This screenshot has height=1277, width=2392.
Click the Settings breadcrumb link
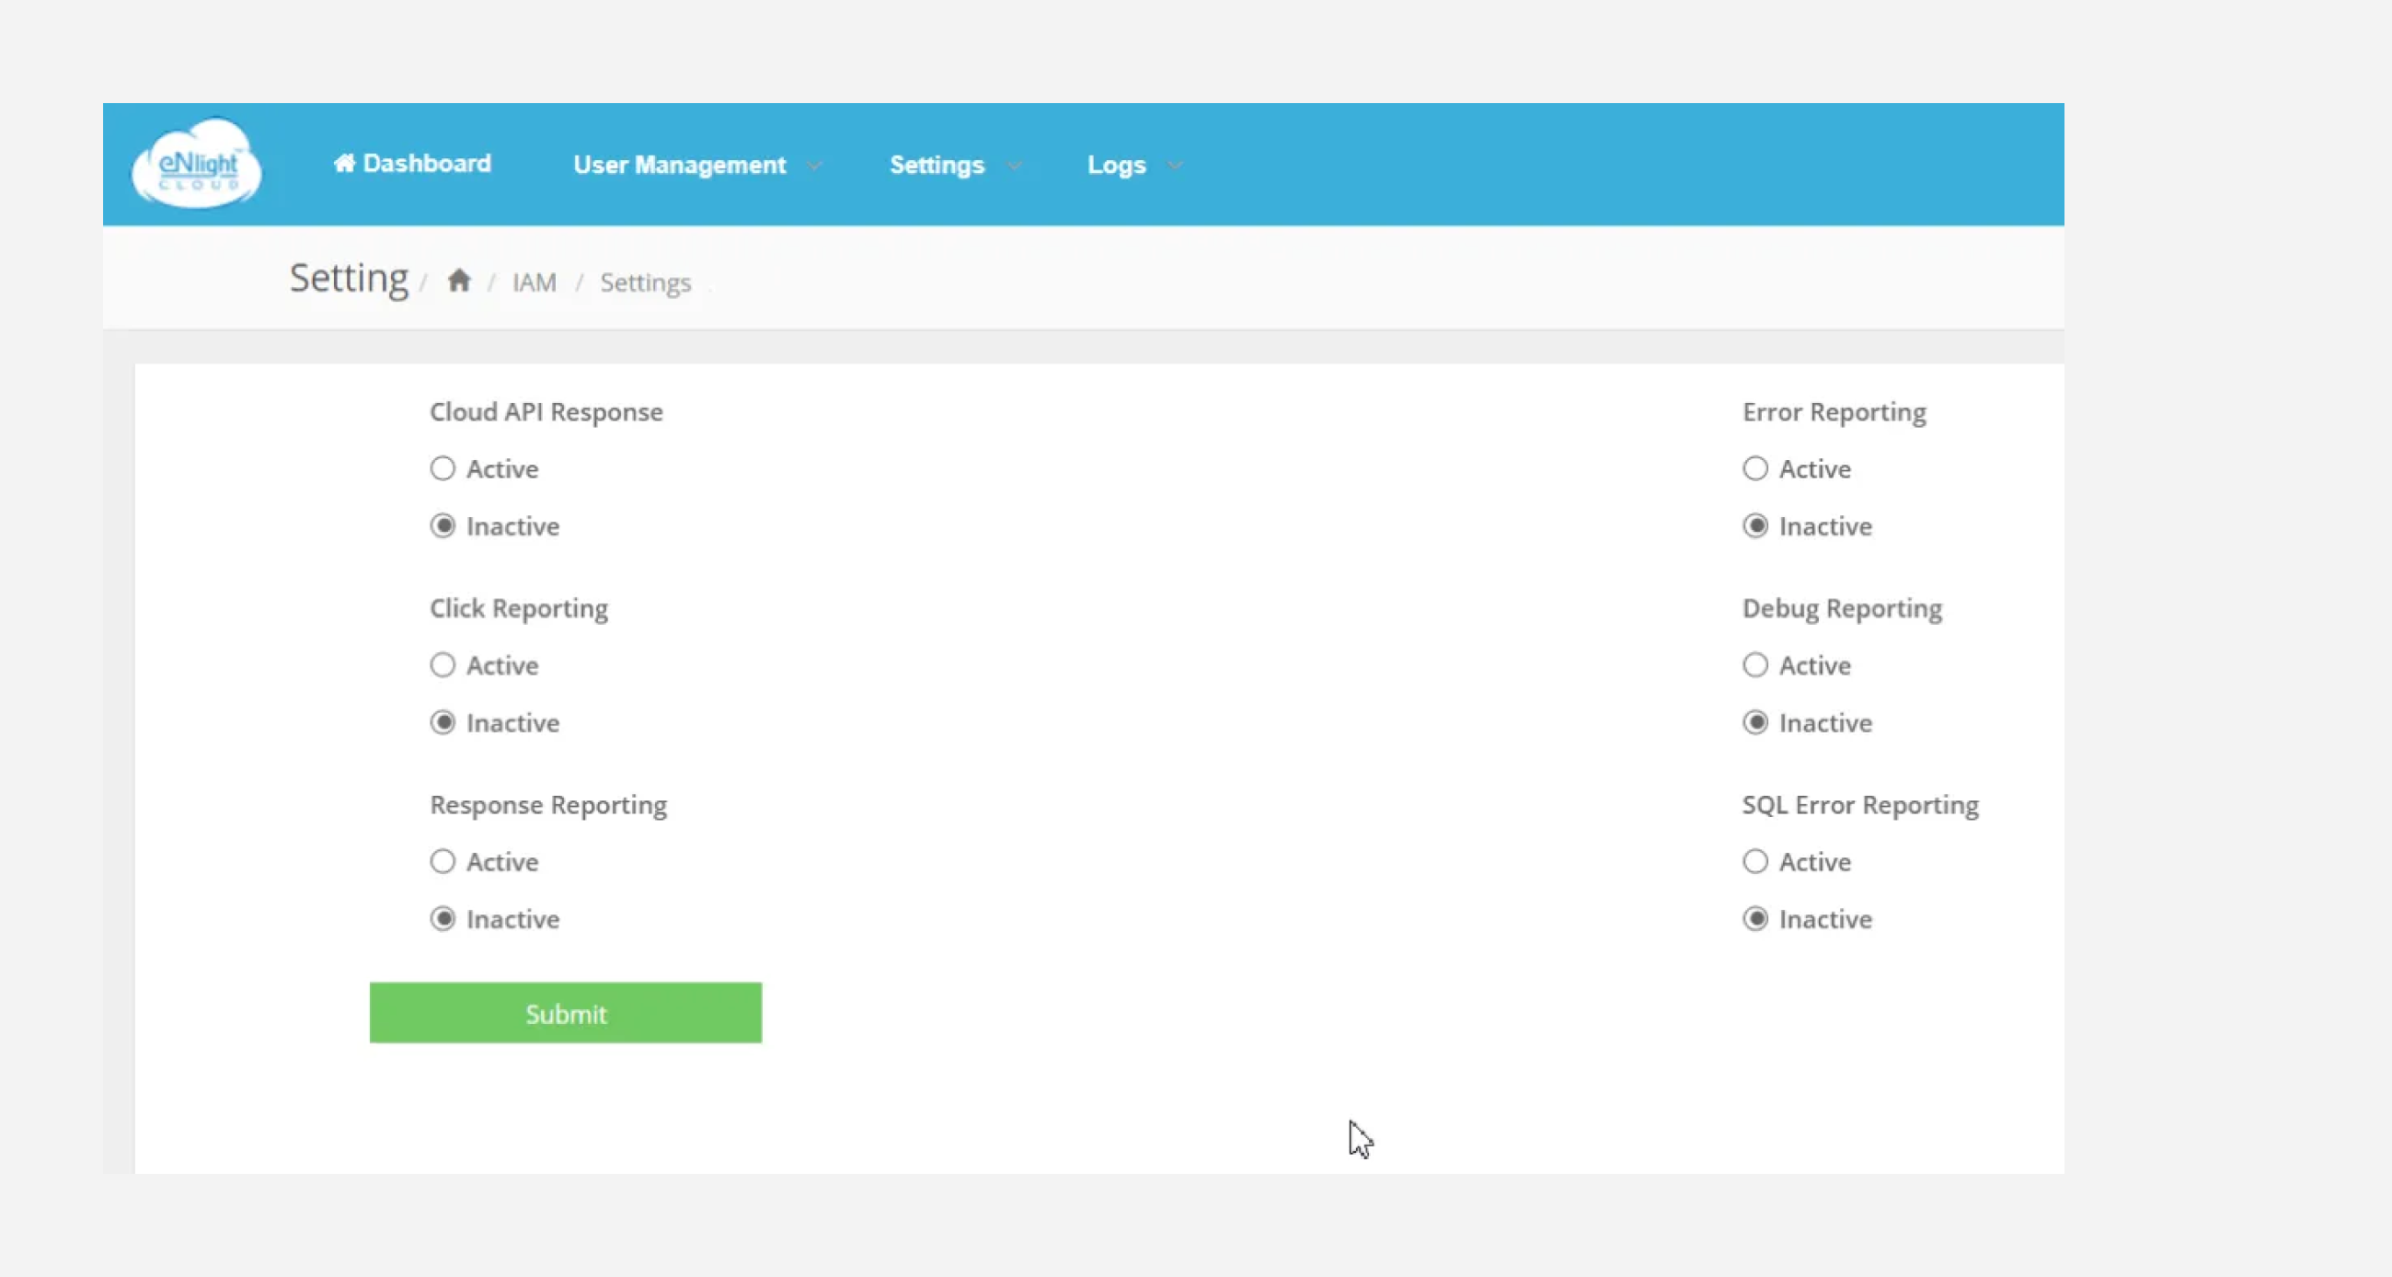644,282
